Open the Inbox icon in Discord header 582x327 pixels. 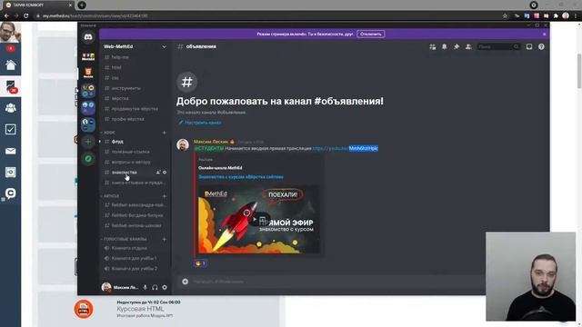pos(529,46)
